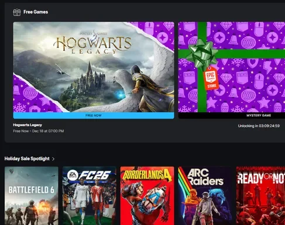The width and height of the screenshot is (285, 225).
Task: Expand the Holiday Sale Spotlight chevron arrow
Action: click(53, 159)
